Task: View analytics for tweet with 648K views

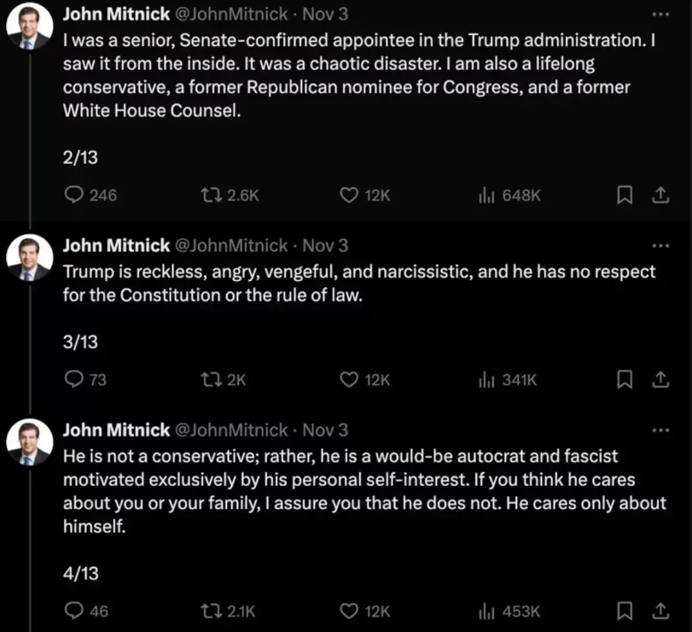Action: click(484, 195)
